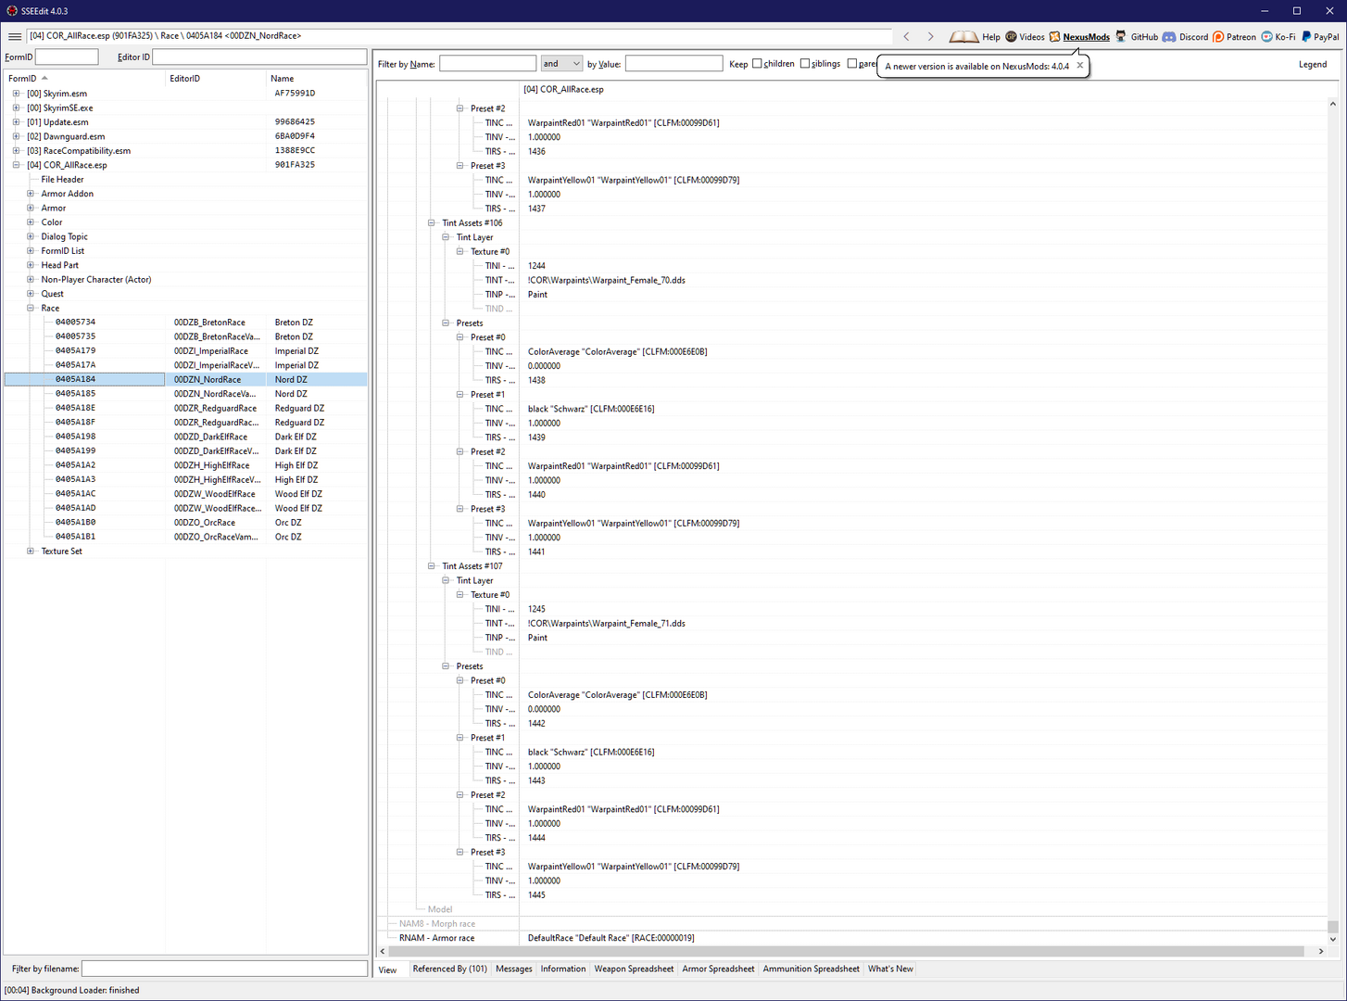Expand the Texture Set group
Screen dimensions: 1347x1001
(31, 551)
